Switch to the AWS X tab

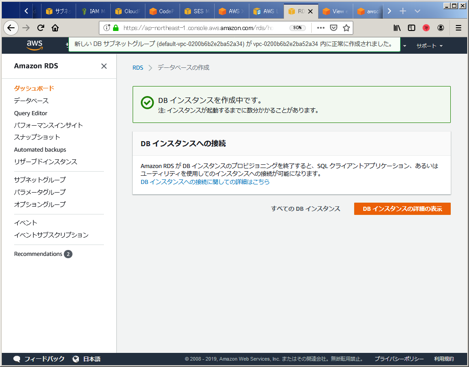(x=232, y=11)
